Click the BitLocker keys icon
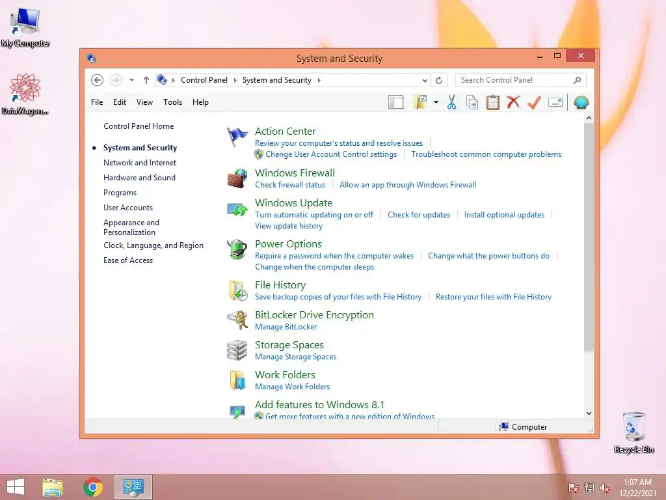The width and height of the screenshot is (666, 500). coord(237,320)
